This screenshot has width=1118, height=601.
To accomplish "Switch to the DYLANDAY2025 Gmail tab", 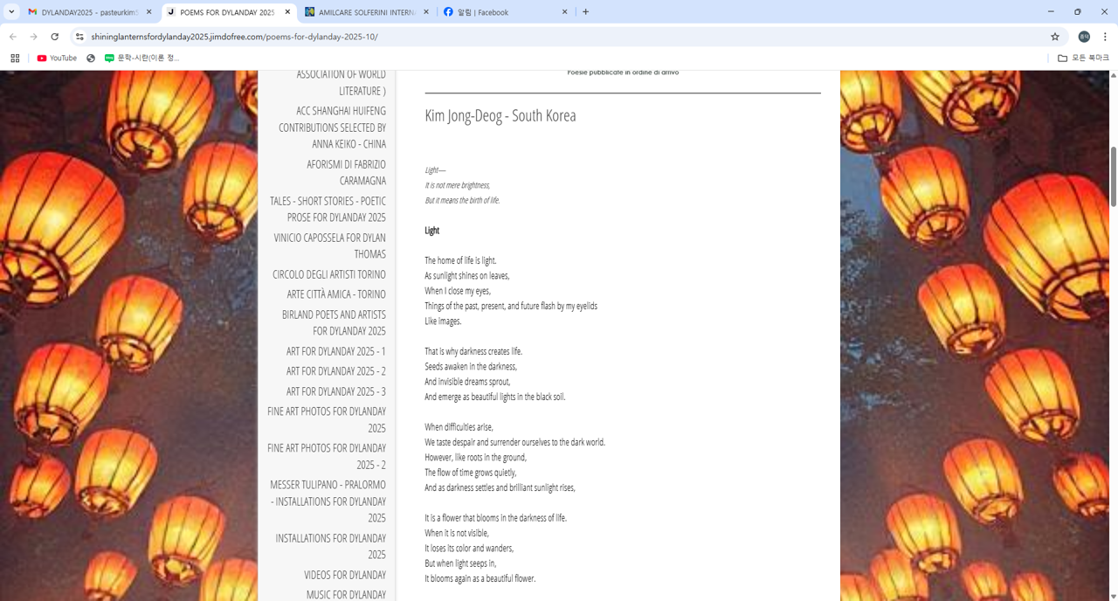I will 90,12.
